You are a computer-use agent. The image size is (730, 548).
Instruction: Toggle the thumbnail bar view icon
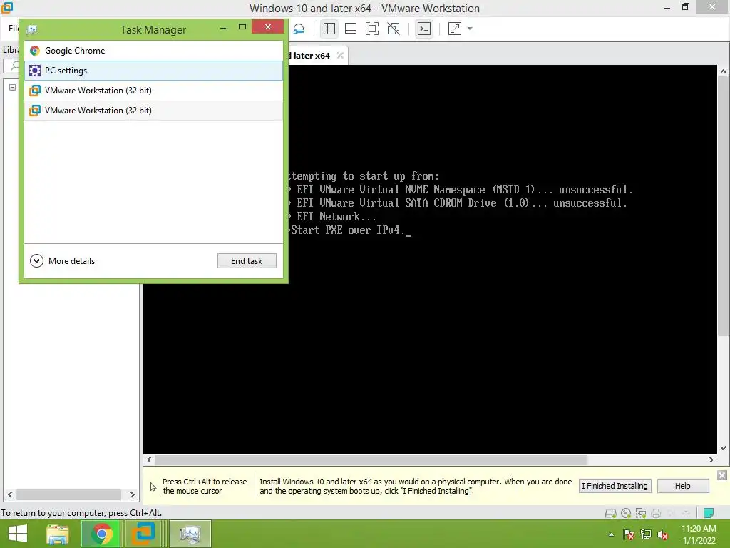pos(351,29)
